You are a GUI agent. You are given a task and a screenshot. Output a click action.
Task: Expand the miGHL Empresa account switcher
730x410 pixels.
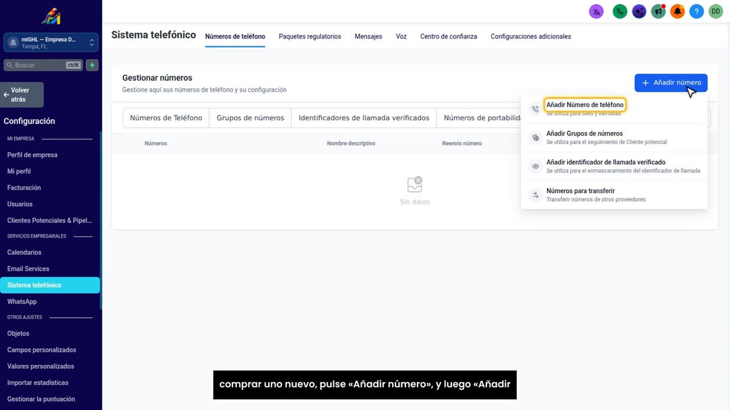coord(50,42)
